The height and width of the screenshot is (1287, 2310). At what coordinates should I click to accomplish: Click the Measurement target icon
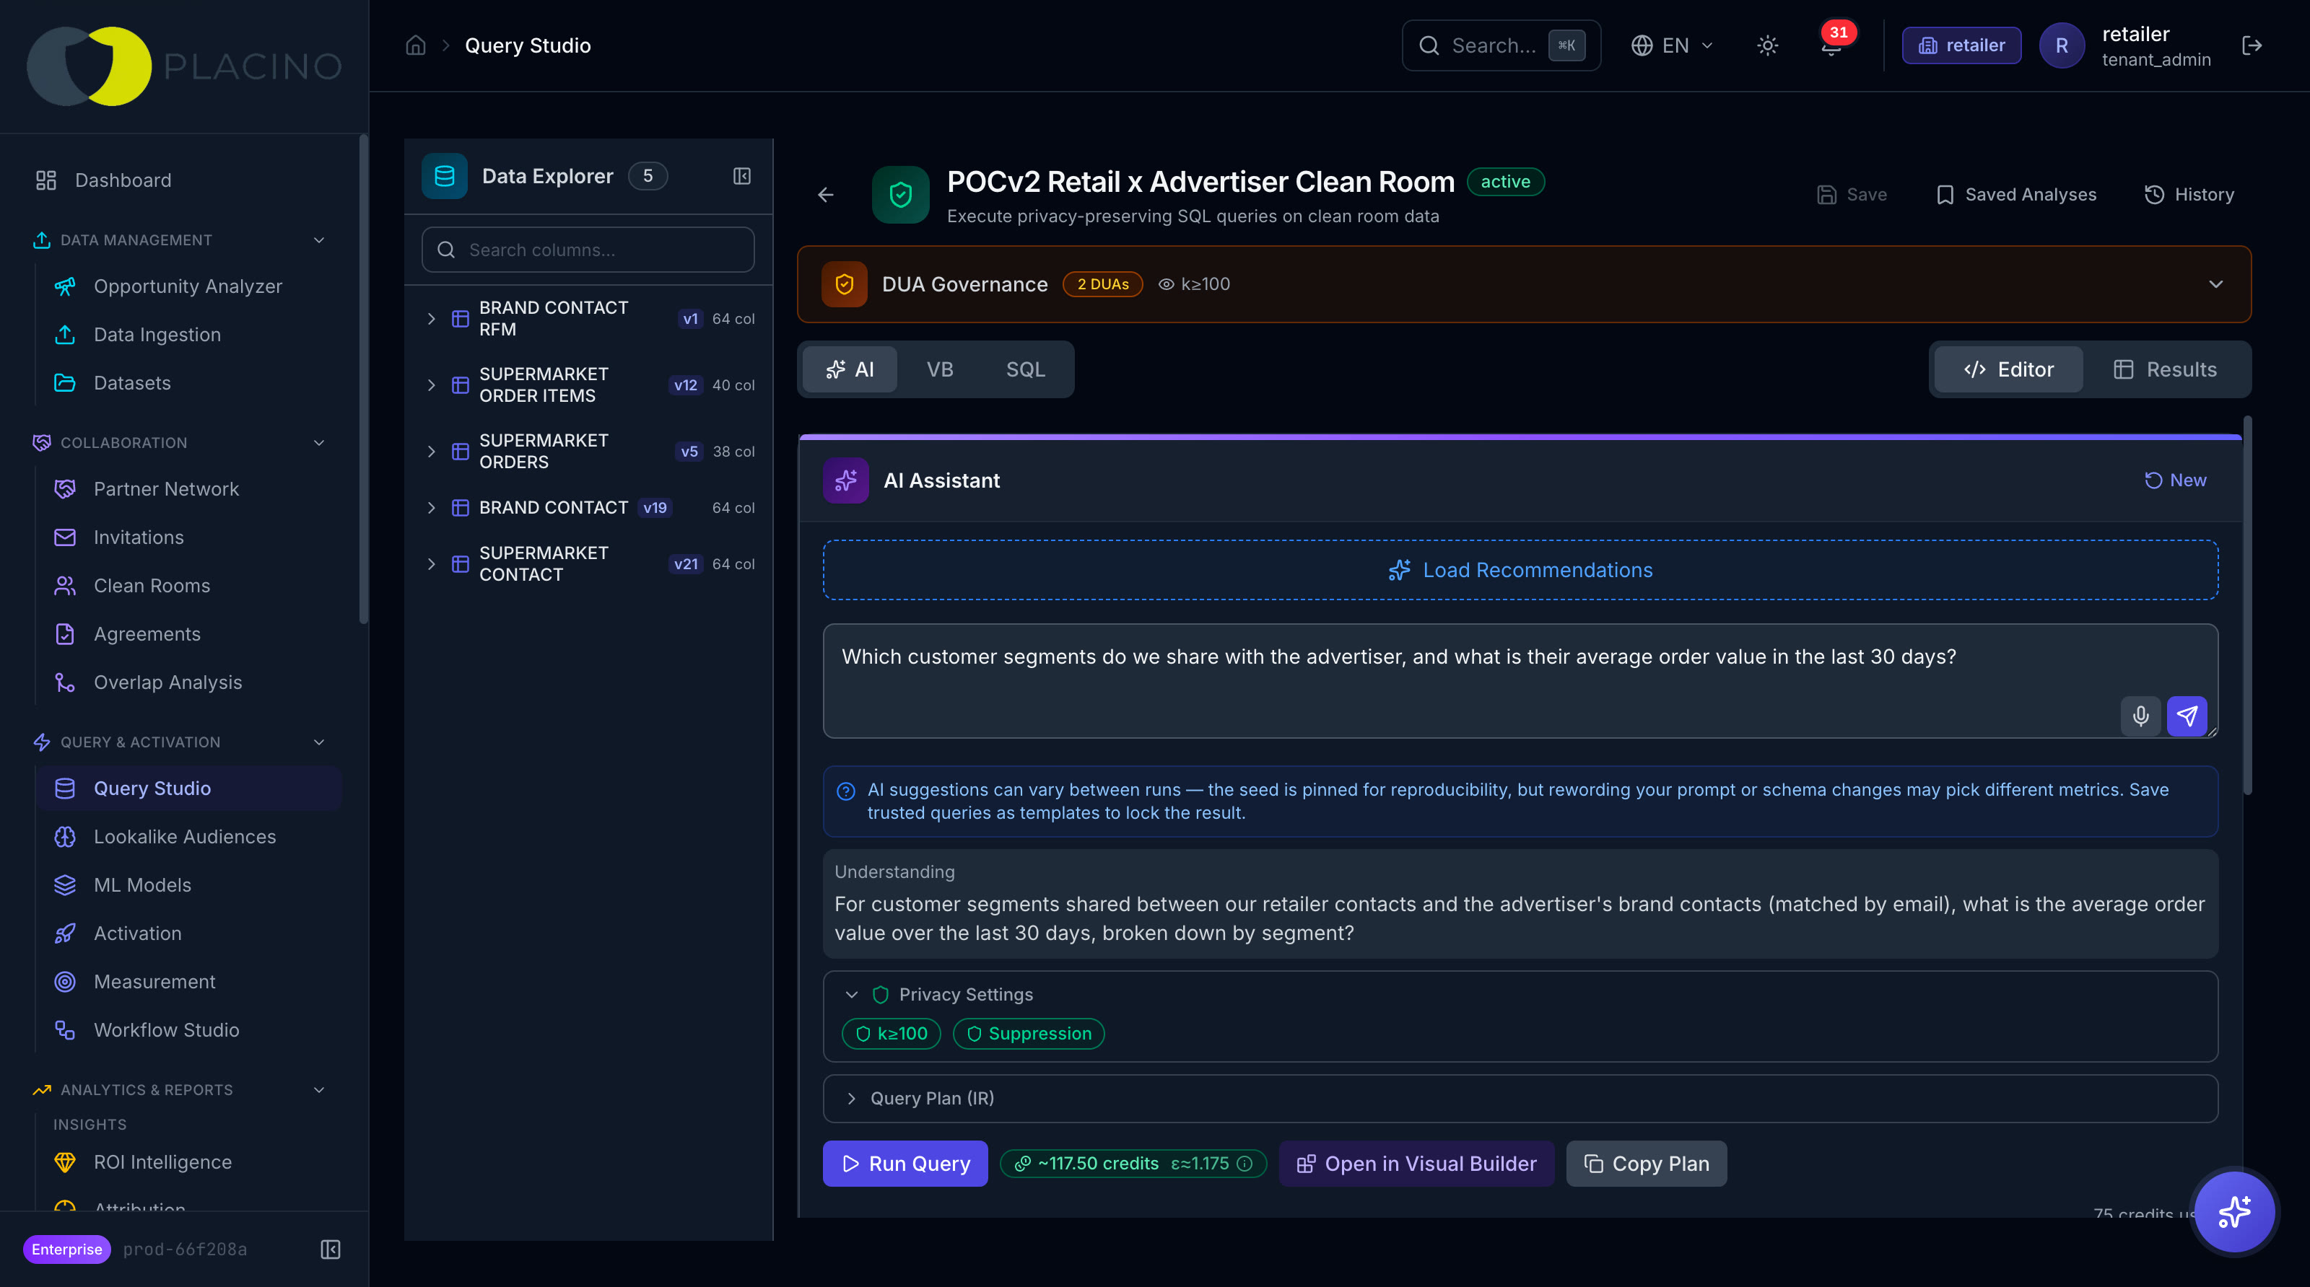(x=64, y=981)
